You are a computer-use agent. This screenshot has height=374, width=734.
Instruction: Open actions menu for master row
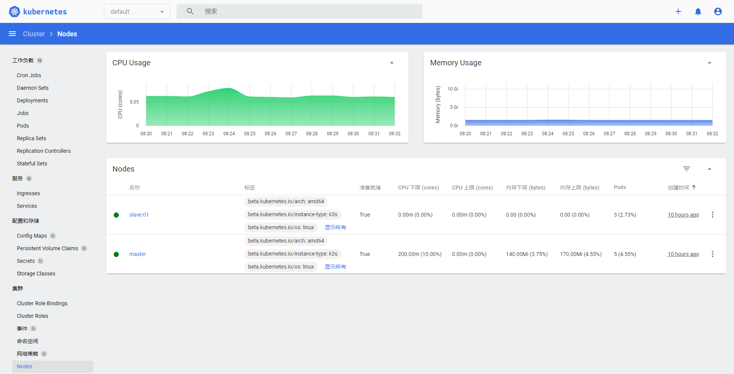(x=713, y=254)
